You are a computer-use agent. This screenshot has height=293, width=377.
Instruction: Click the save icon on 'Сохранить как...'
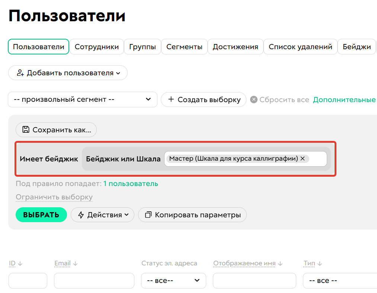pyautogui.click(x=25, y=130)
